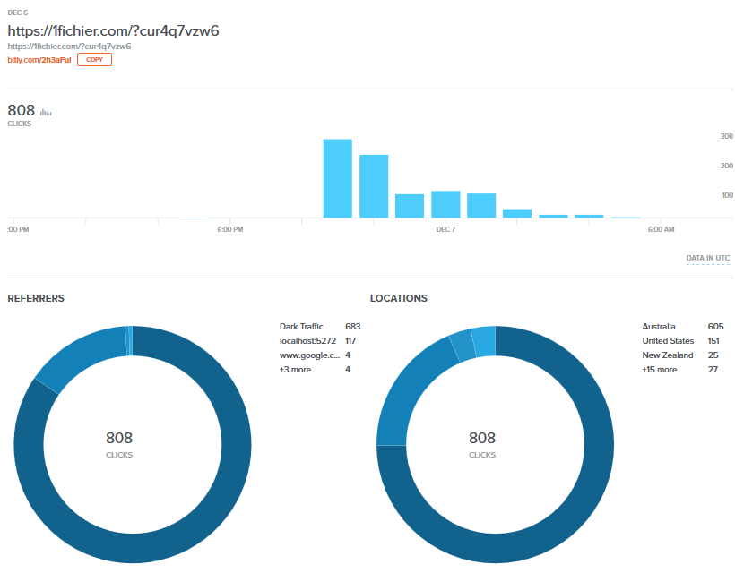Select United States in locations list

[682, 341]
